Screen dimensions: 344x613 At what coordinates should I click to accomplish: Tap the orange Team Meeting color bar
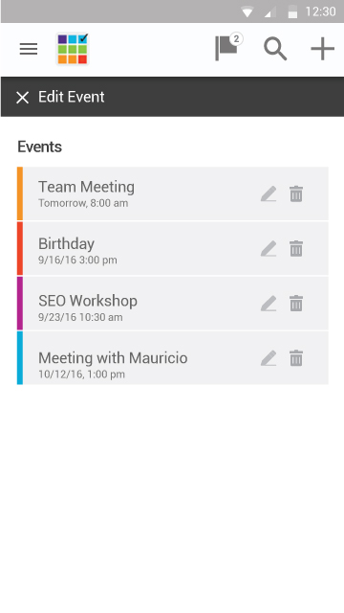tap(20, 193)
